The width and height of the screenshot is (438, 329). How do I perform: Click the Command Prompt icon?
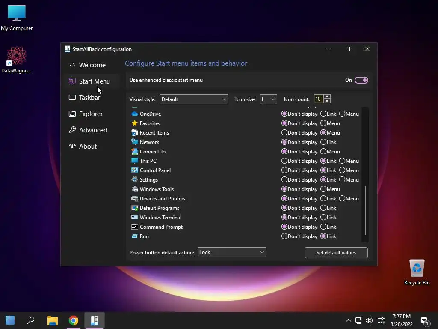135,227
